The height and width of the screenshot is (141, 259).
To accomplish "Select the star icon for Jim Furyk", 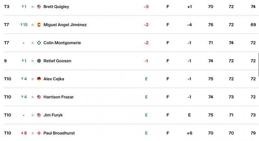I will (33, 115).
